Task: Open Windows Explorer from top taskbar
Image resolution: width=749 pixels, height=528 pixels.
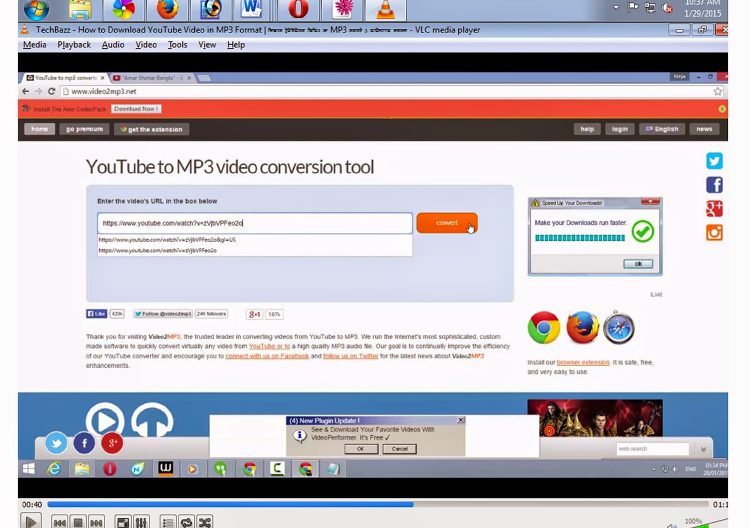Action: (x=80, y=9)
